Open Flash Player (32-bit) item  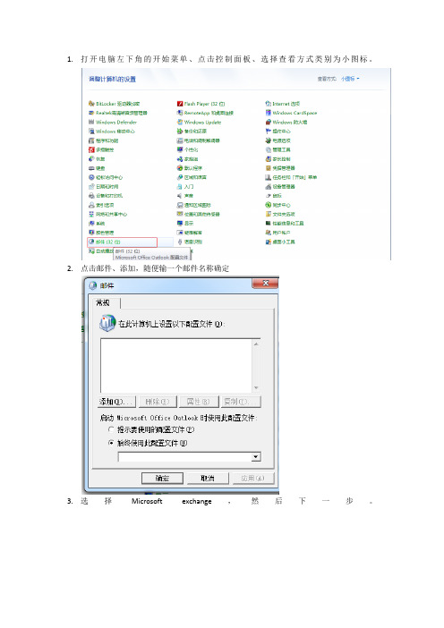[201, 104]
